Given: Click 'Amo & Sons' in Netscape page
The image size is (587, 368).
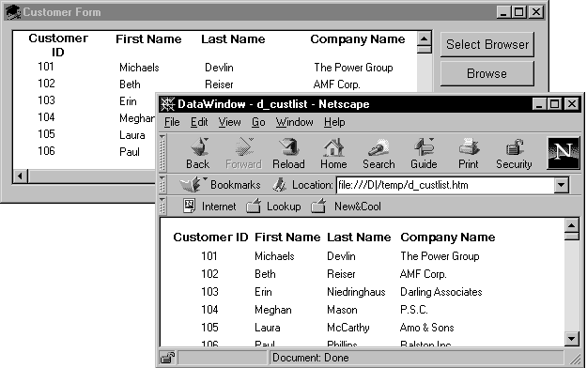Looking at the screenshot, I should (x=426, y=328).
